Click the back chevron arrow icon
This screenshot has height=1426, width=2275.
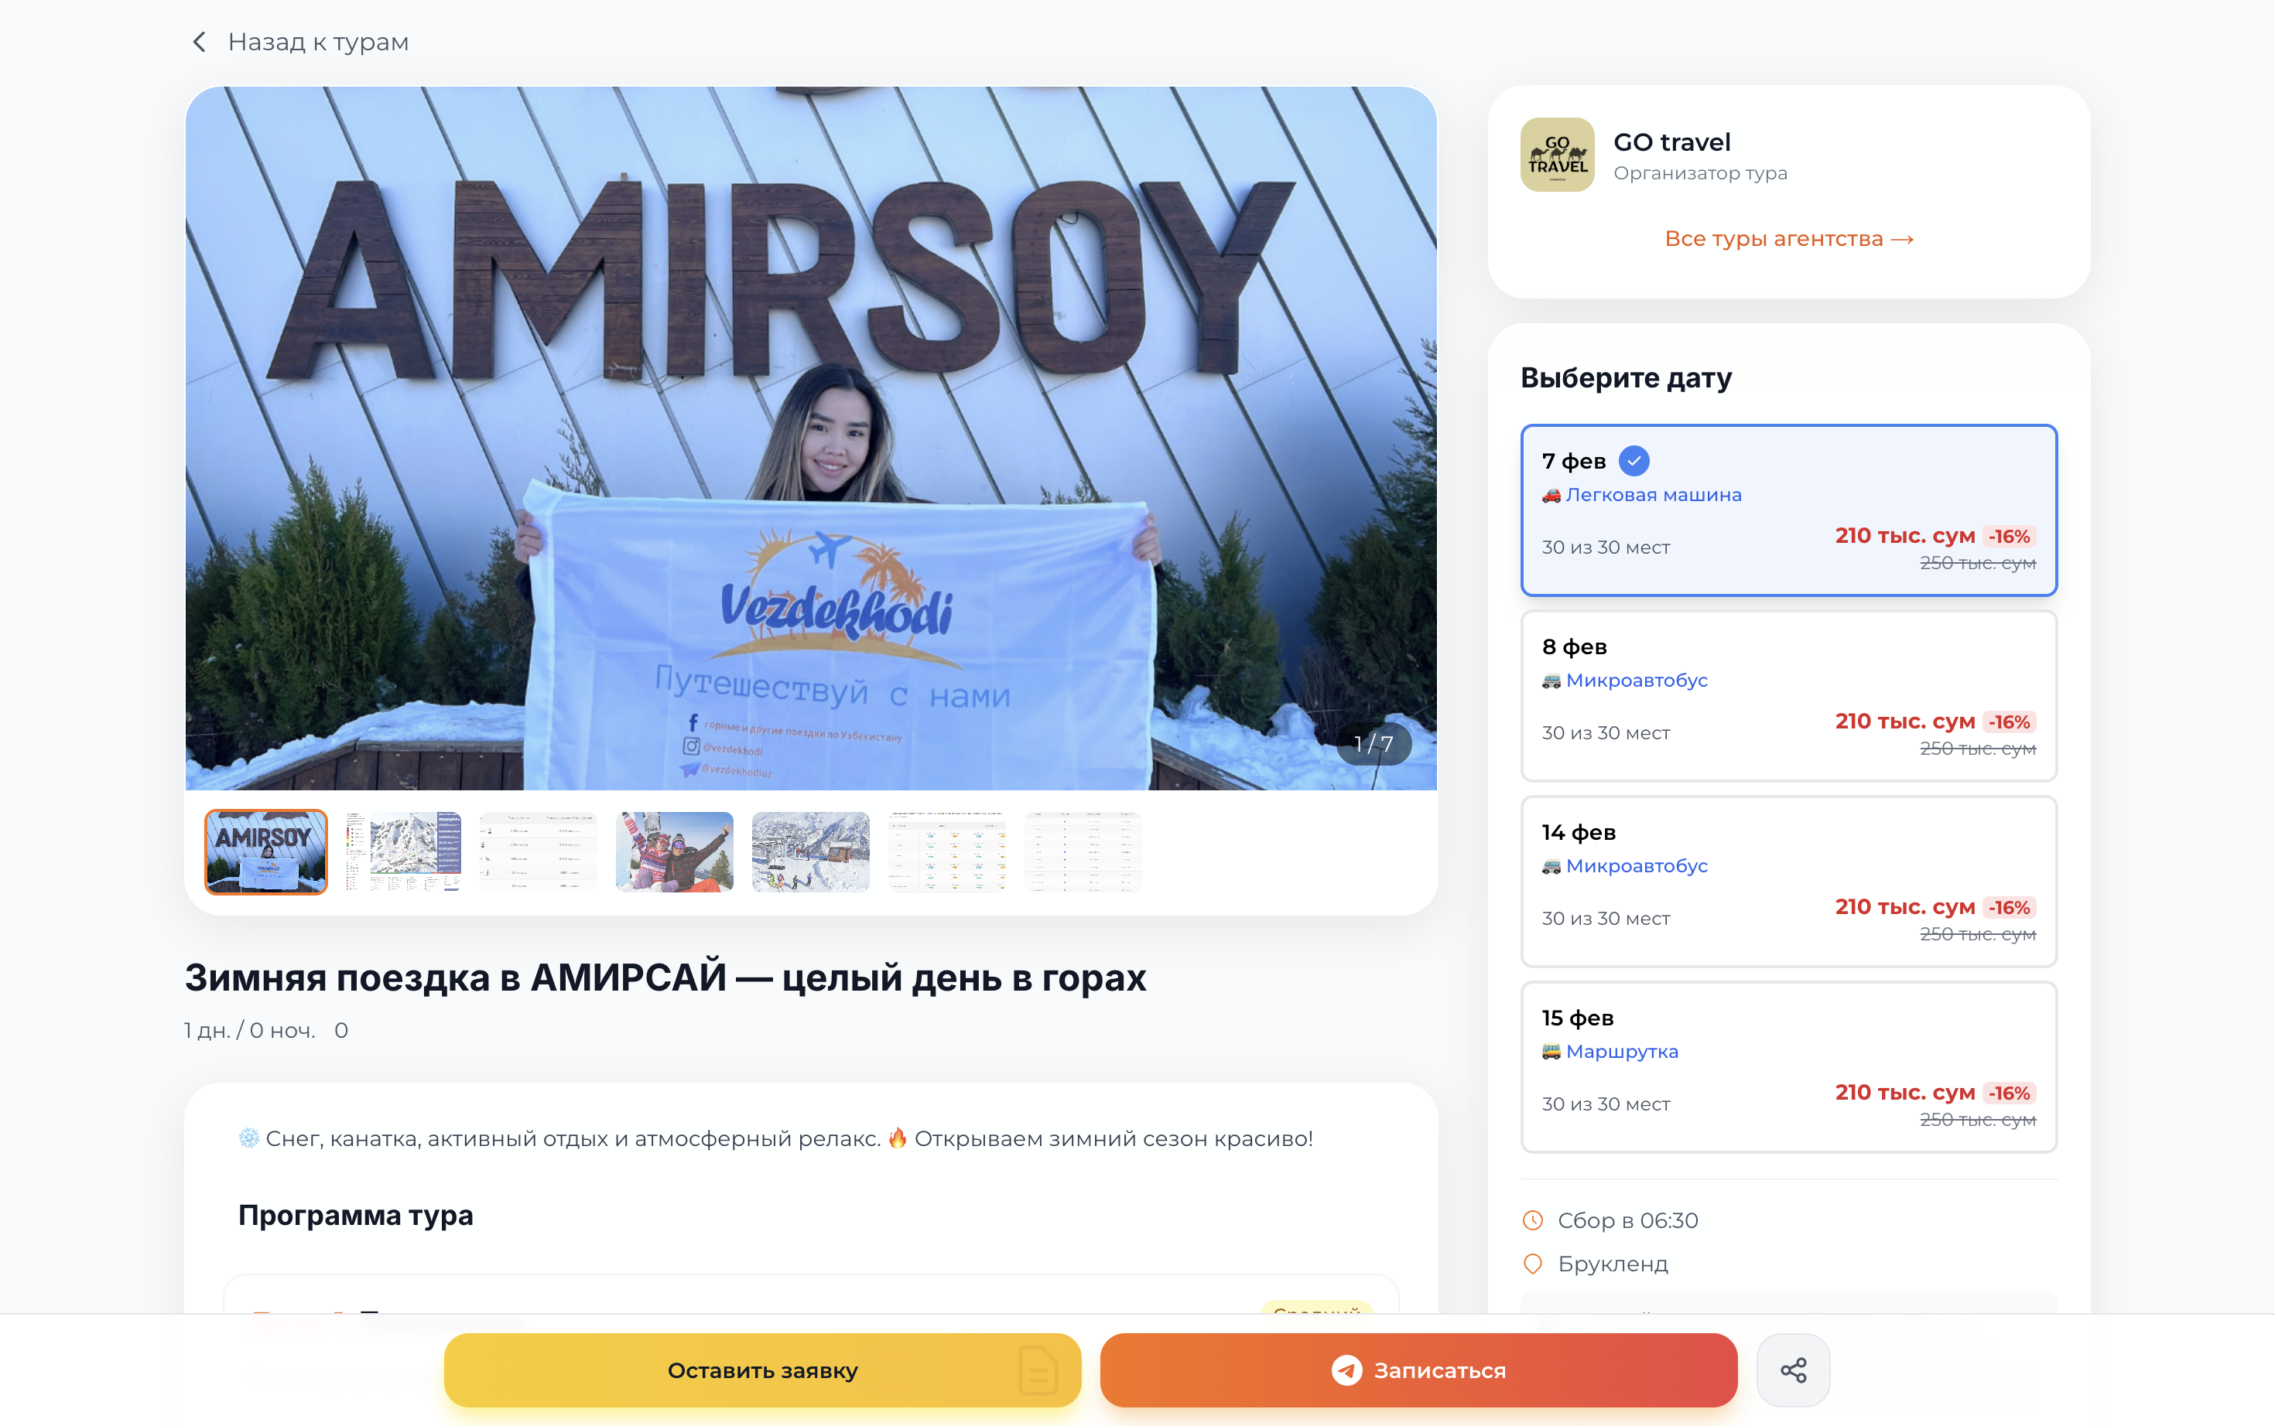(199, 42)
